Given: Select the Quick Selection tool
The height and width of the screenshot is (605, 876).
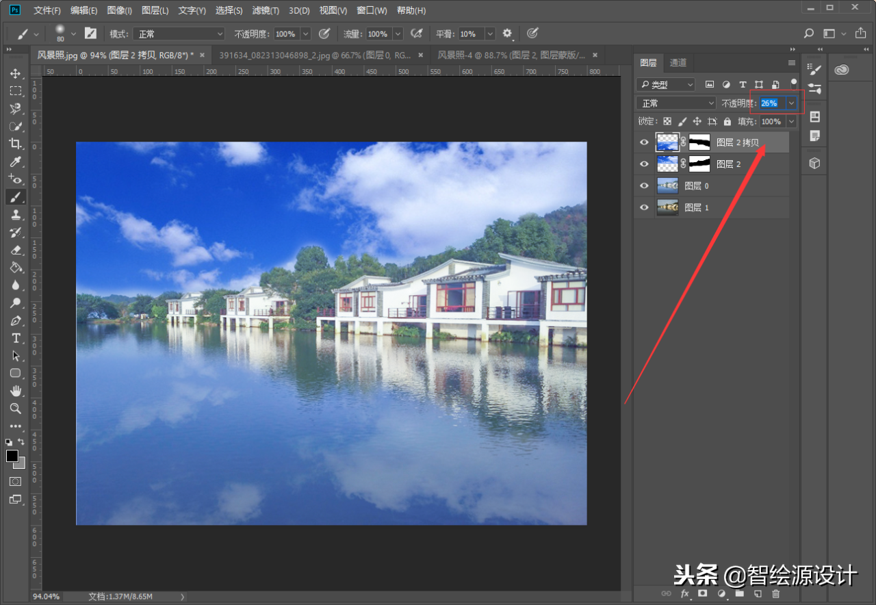Looking at the screenshot, I should coord(15,127).
